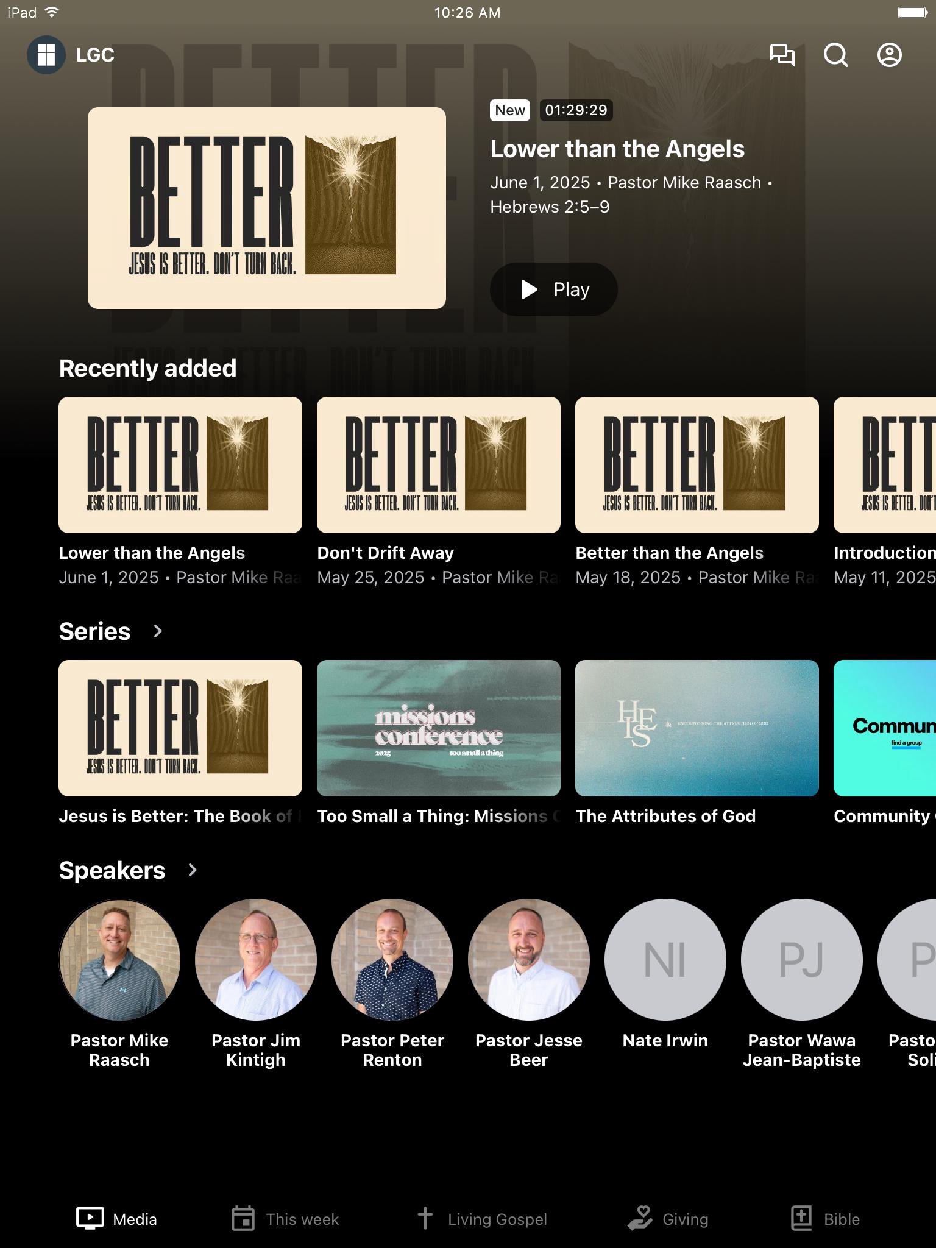This screenshot has width=936, height=1248.
Task: Tap Pastor Wawa Jean-Baptiste avatar
Action: (x=802, y=960)
